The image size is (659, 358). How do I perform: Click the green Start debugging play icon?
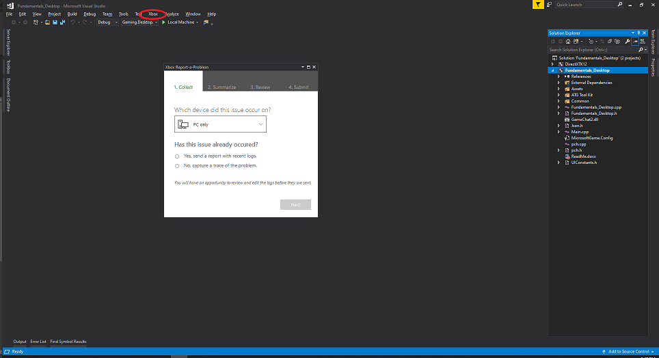(x=164, y=23)
